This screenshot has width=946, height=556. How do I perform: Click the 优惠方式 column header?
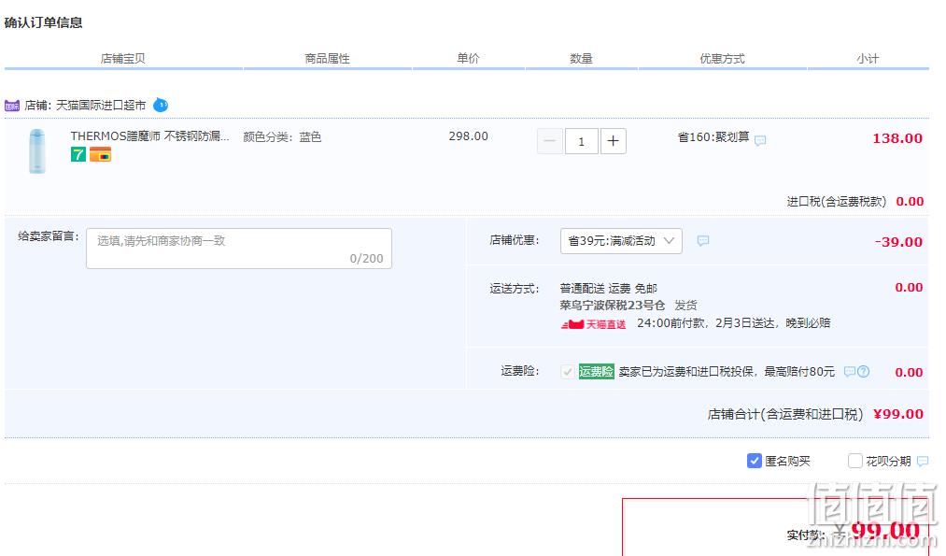[722, 59]
